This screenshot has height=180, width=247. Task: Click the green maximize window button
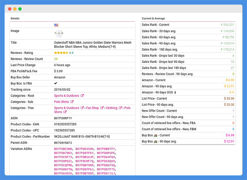pos(20,9)
